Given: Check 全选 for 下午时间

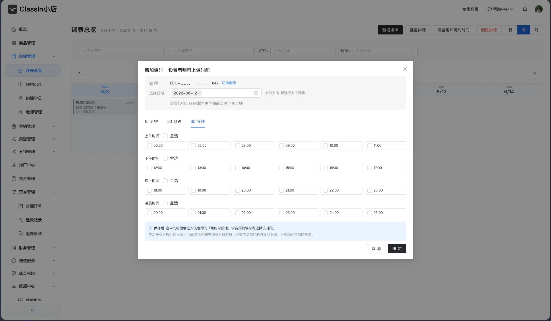Looking at the screenshot, I should coord(165,158).
